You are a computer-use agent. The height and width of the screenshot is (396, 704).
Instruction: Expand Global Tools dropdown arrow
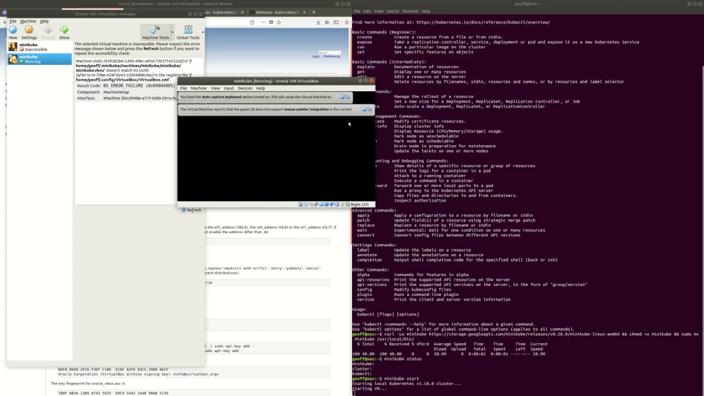click(203, 32)
